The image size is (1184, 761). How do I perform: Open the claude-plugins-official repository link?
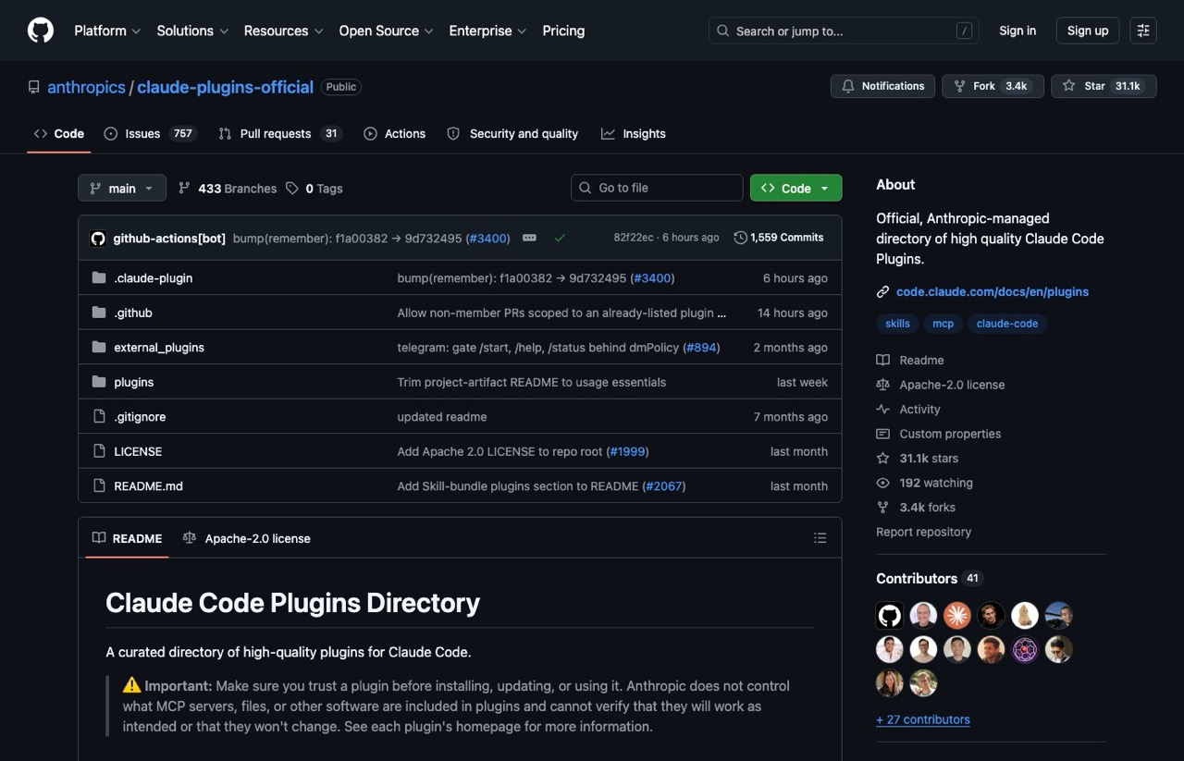[x=226, y=87]
